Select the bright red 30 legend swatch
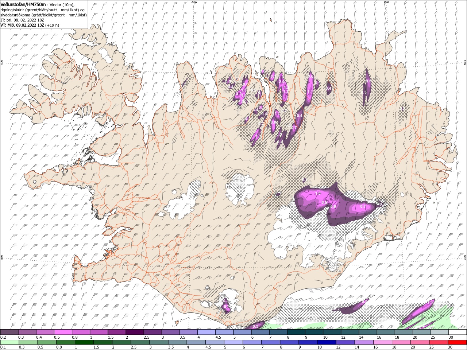The image size is (467, 350). (x=457, y=342)
